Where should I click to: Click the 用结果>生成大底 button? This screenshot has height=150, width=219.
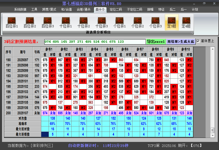(x=181, y=41)
